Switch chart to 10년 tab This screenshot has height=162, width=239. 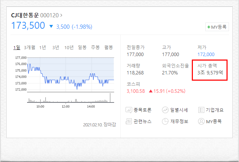[x=69, y=47]
